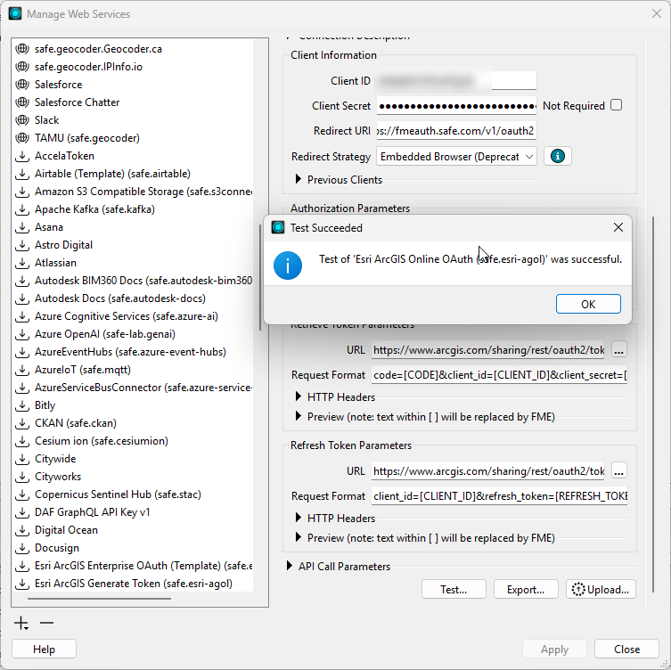Select DAF GraphQL API Key v1
The width and height of the screenshot is (671, 670).
coord(134,512)
